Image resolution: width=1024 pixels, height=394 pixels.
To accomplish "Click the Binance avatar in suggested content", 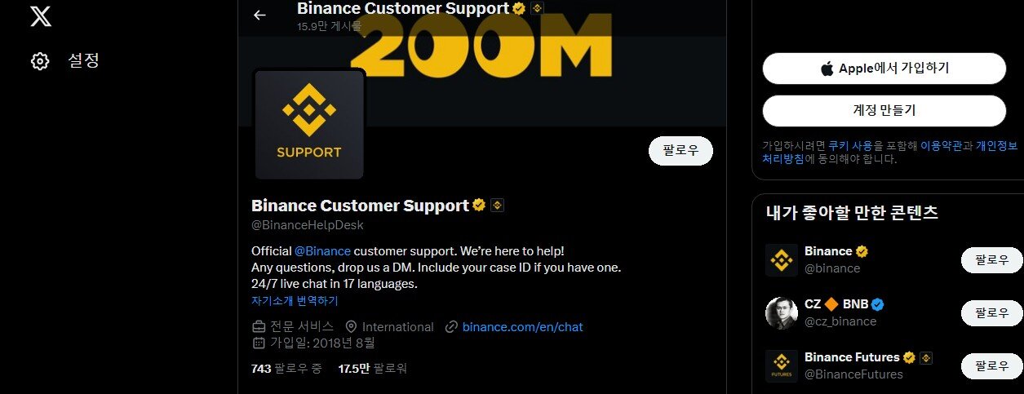I will [x=782, y=260].
